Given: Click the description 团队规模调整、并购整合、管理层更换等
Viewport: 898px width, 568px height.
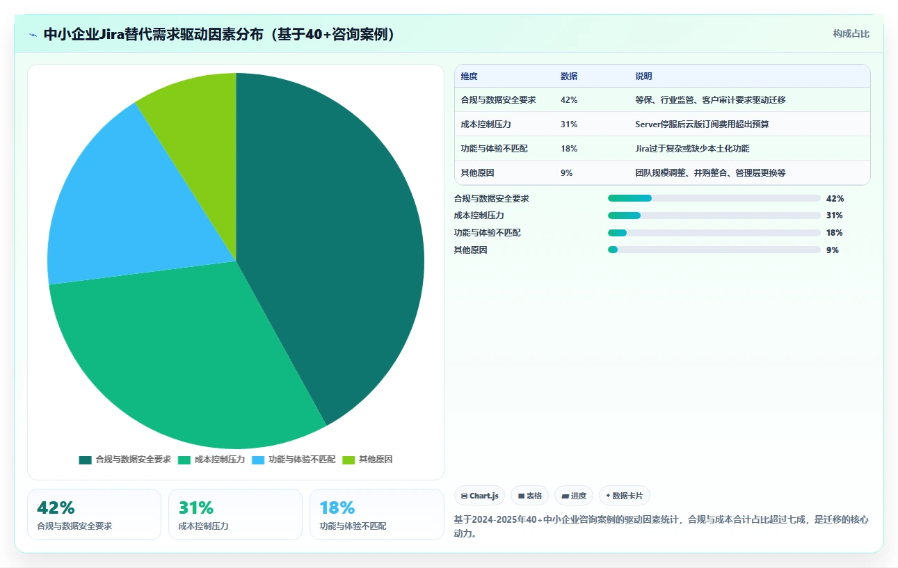Looking at the screenshot, I should tap(710, 172).
